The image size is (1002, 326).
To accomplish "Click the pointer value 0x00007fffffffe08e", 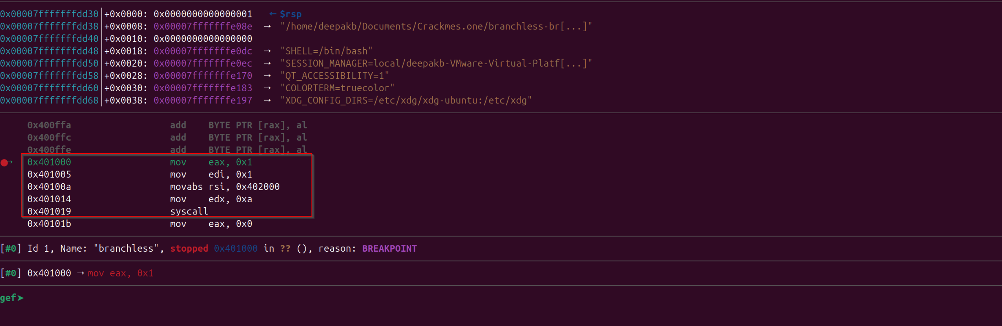I will 203,26.
